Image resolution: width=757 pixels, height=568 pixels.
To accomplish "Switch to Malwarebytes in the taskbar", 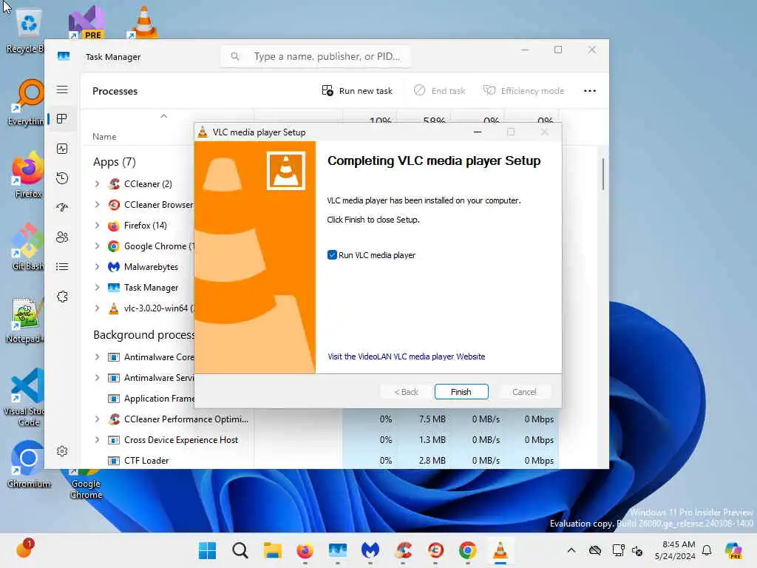I will tap(370, 550).
